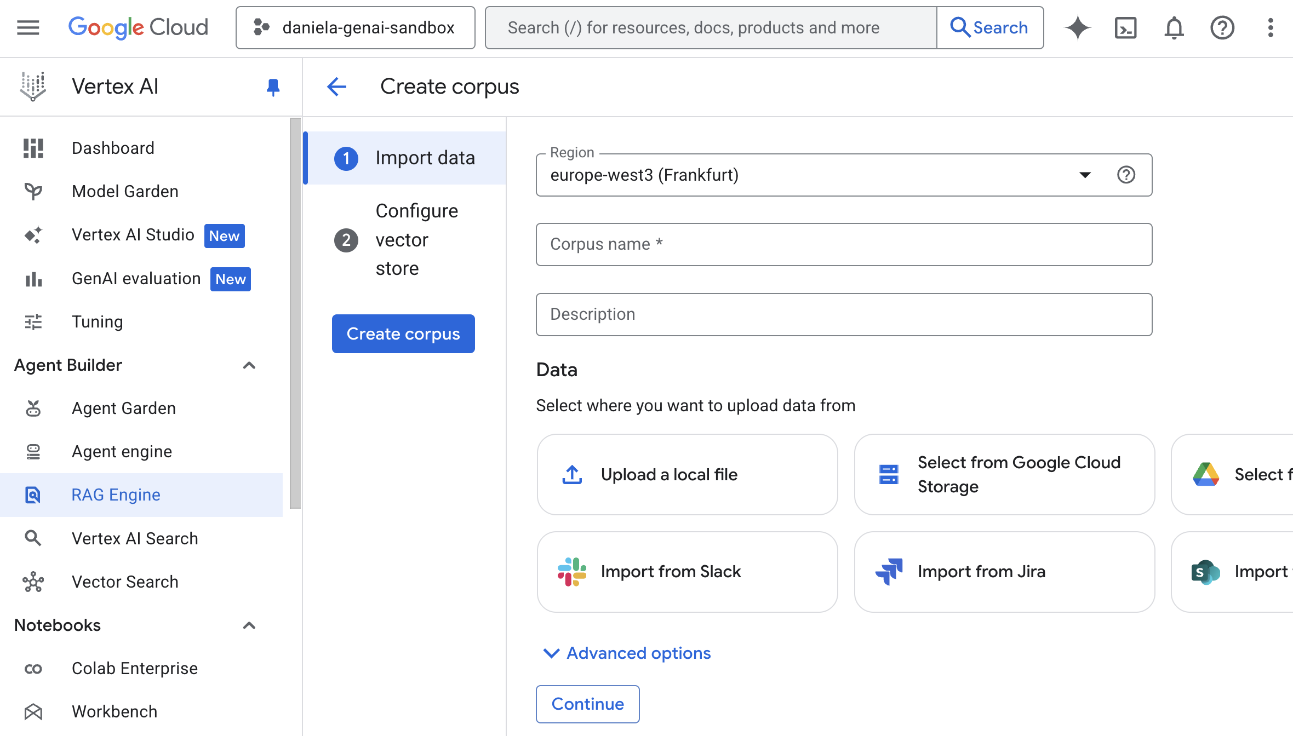
Task: Open Vertex AI Search
Action: (141, 539)
